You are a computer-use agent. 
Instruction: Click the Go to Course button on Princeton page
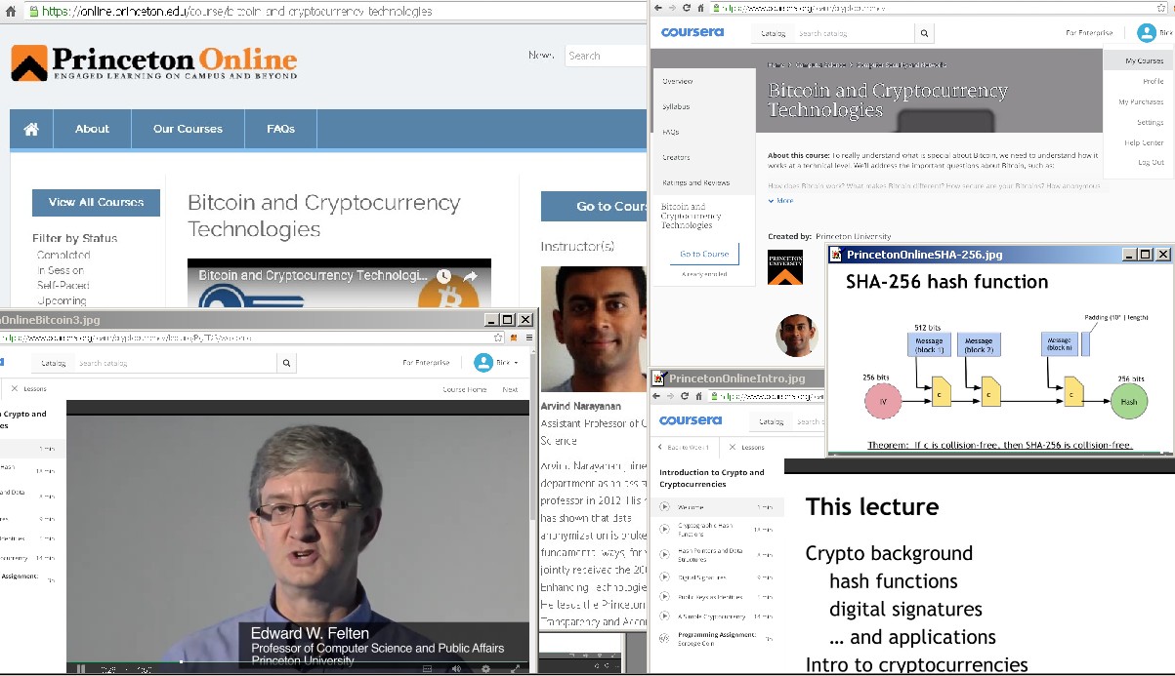click(594, 206)
